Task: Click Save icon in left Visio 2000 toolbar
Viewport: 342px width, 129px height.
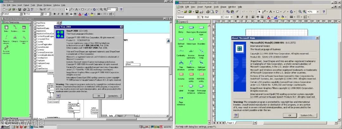Action: tap(20, 9)
